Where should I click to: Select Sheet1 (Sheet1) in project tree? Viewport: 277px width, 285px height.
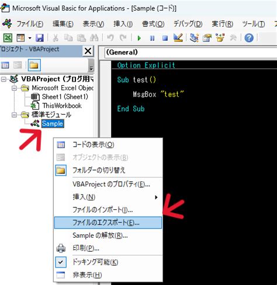[65, 97]
